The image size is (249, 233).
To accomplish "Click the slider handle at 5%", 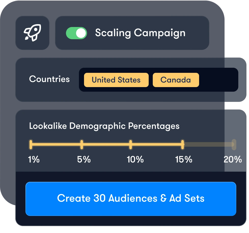I will pos(82,144).
